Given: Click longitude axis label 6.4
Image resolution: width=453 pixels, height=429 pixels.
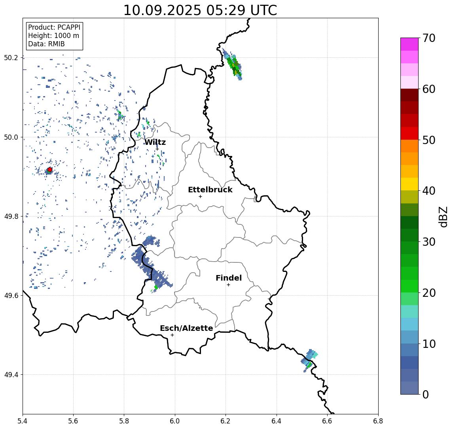Looking at the screenshot, I should (277, 421).
